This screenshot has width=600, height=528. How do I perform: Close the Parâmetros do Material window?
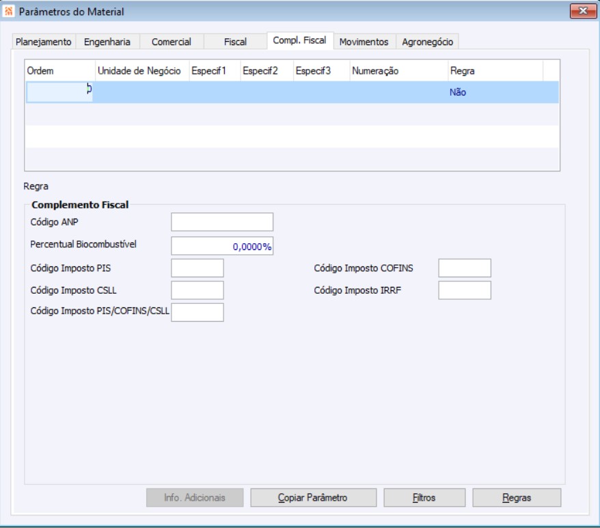click(583, 11)
